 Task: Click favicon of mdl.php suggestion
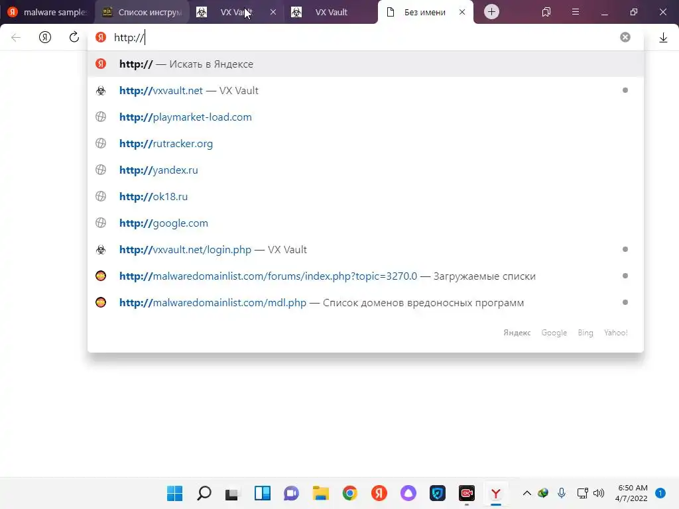(101, 302)
